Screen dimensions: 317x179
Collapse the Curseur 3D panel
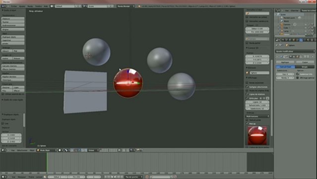247,48
